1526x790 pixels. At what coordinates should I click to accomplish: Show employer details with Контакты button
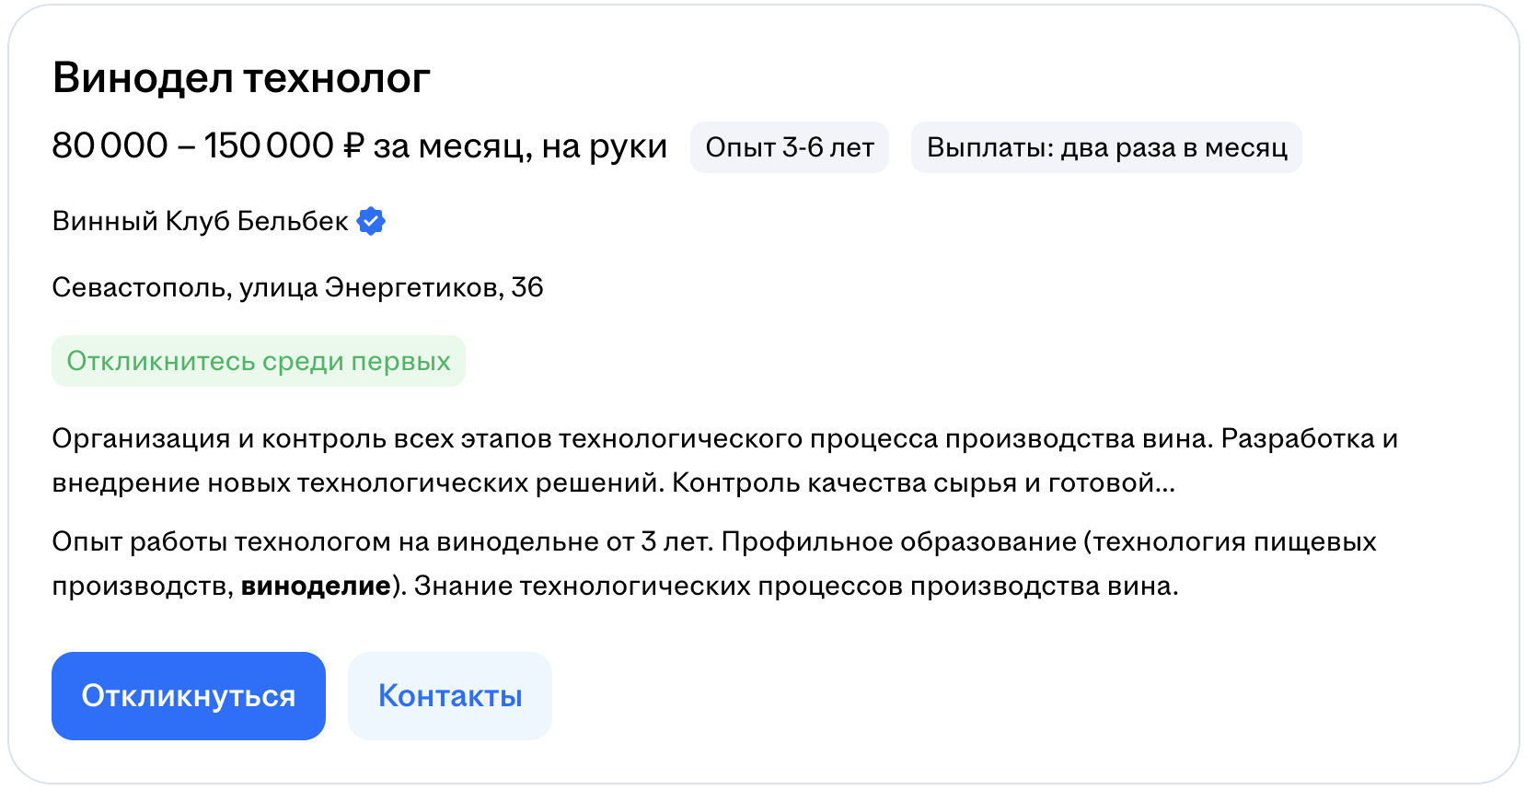tap(450, 696)
